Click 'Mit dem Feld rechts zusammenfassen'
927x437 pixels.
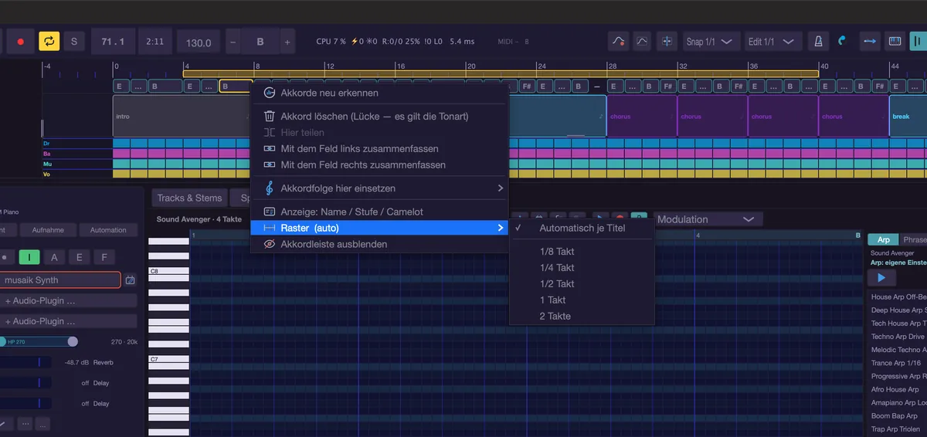point(380,164)
